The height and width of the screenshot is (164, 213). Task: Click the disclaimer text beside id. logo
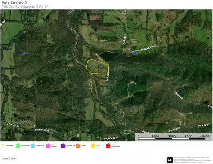(192, 160)
